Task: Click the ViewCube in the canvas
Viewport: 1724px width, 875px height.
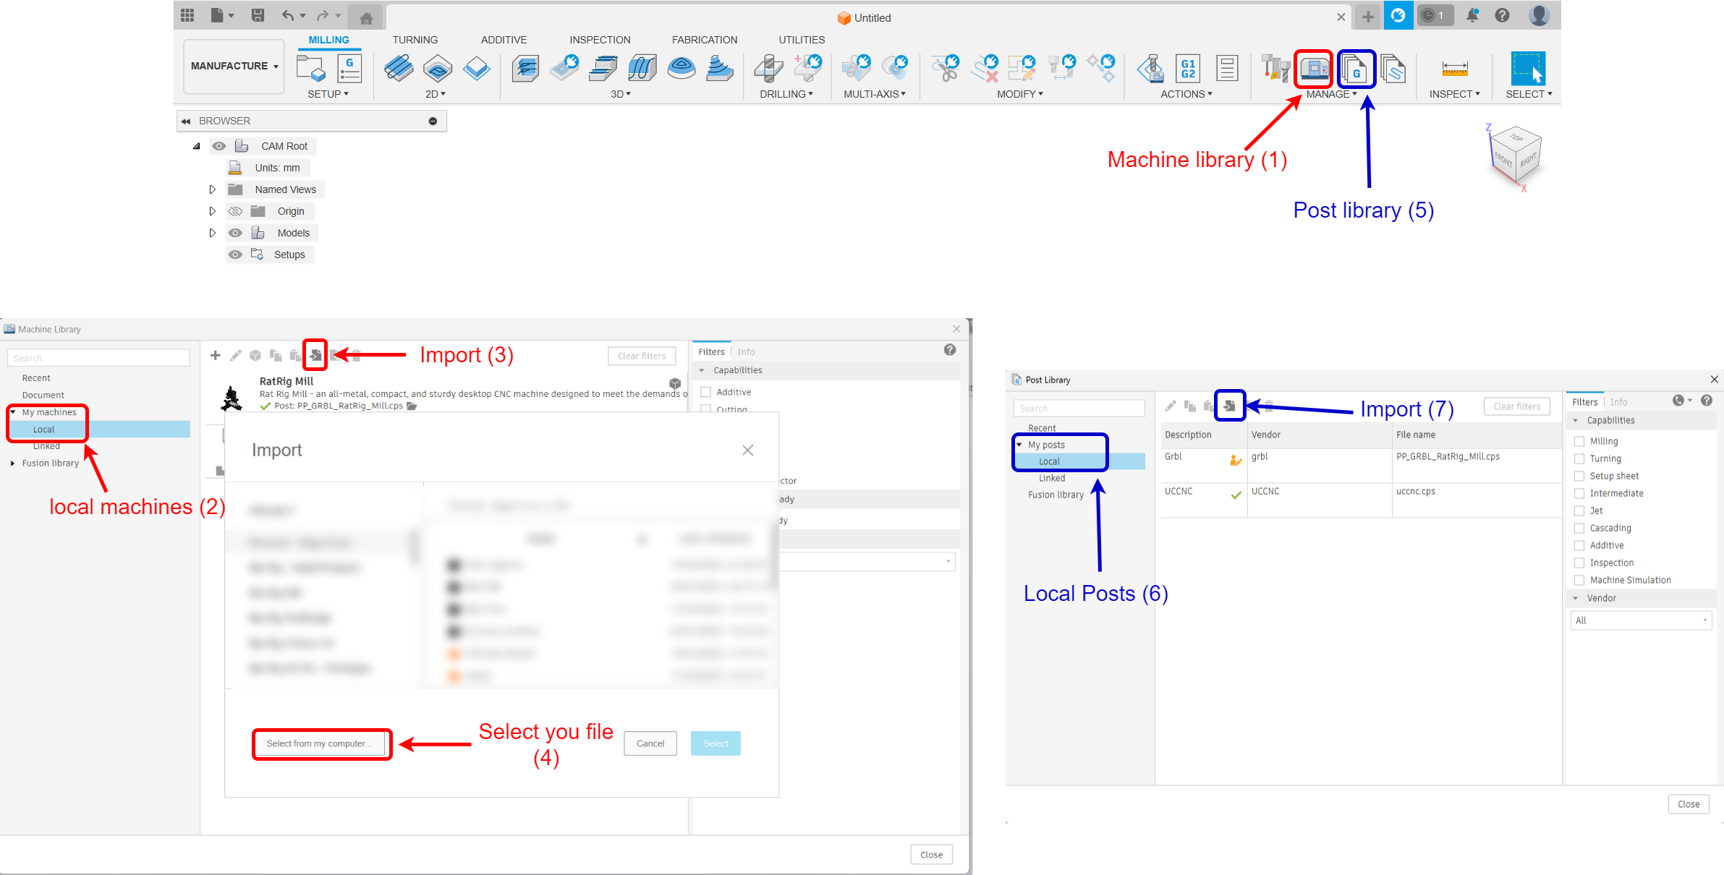Action: point(1515,153)
